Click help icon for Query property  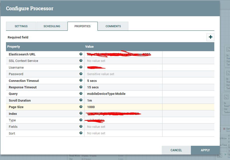(x=81, y=94)
